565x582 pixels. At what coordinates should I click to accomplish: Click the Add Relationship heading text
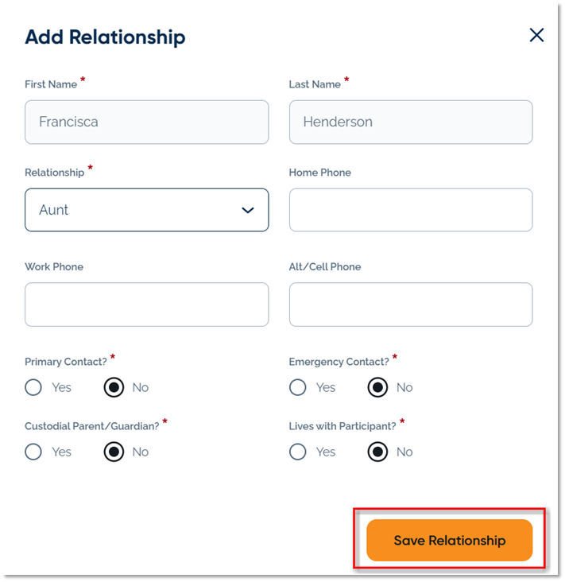click(x=105, y=37)
